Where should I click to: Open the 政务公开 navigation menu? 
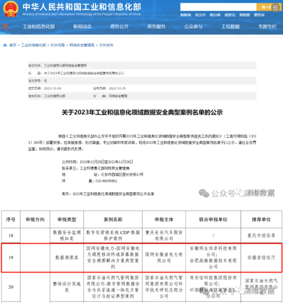point(119,26)
